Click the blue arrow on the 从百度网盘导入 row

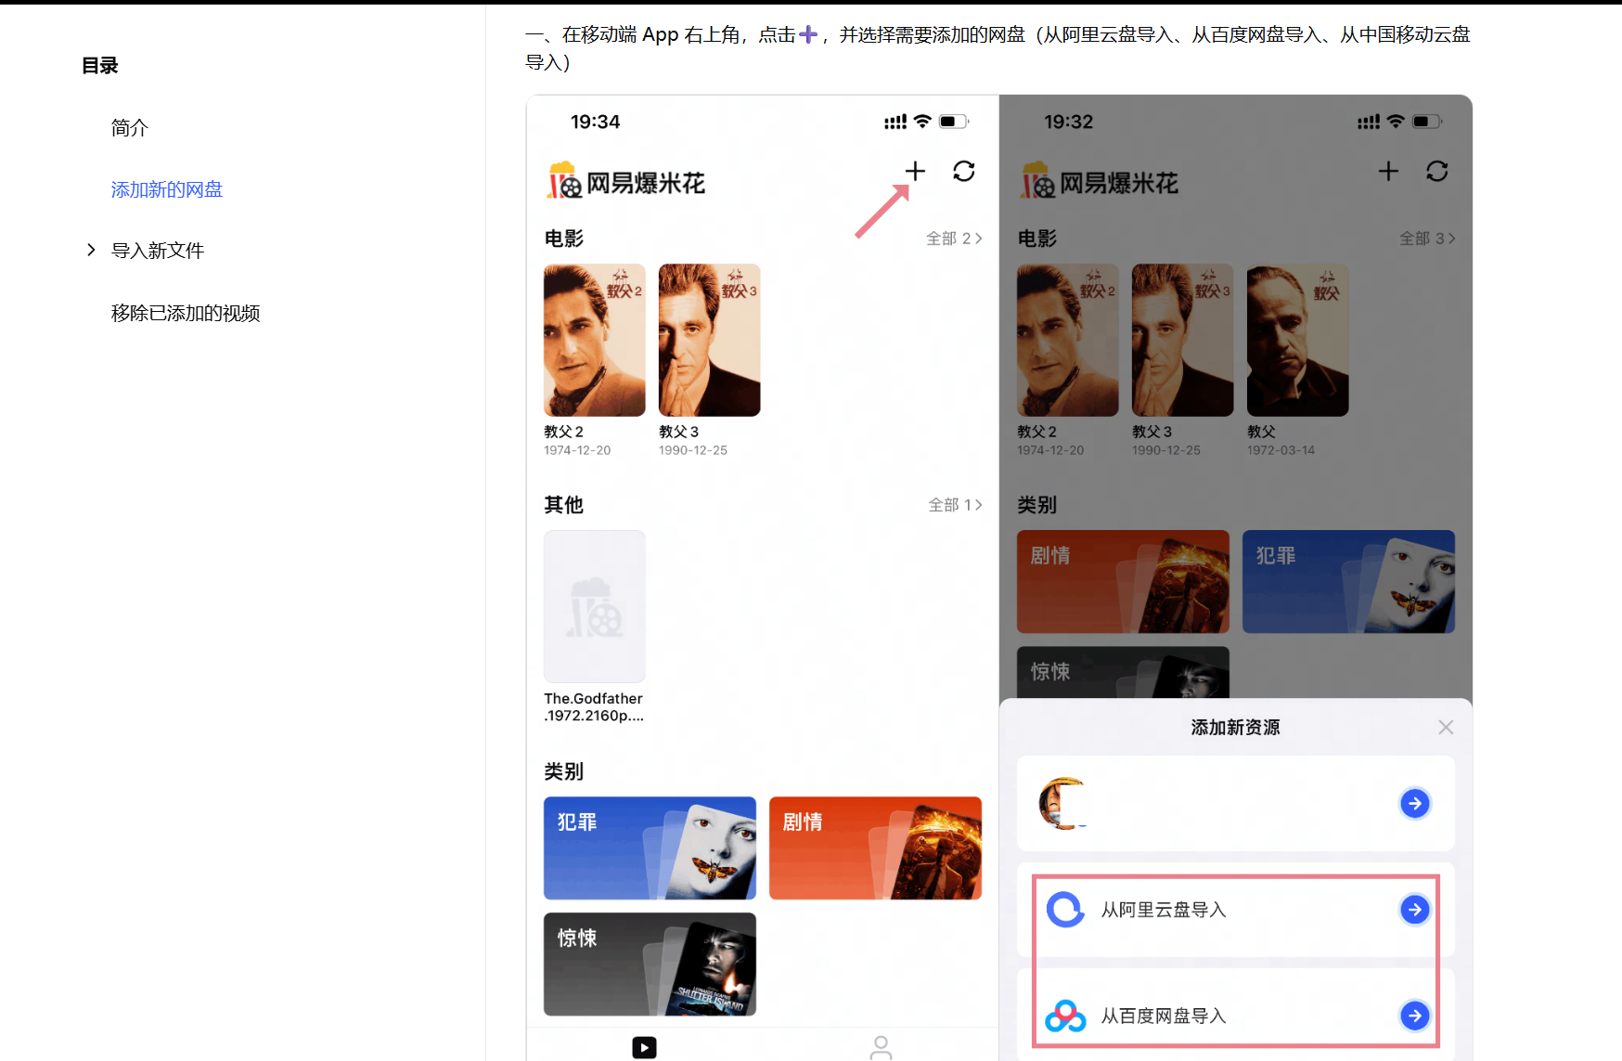point(1414,1016)
